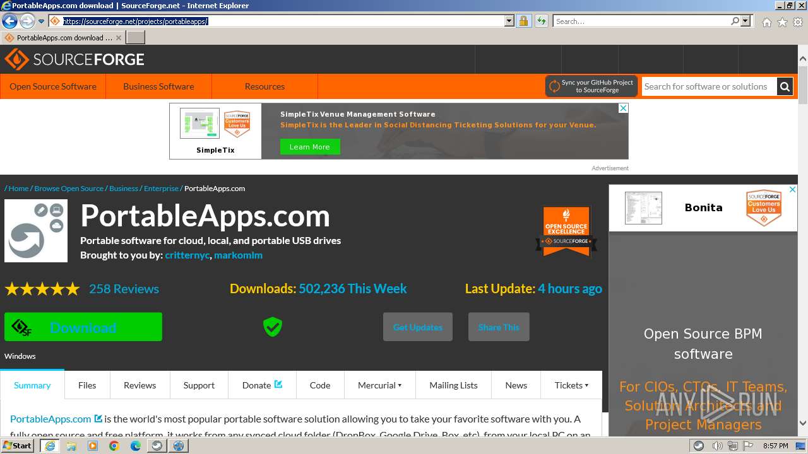Open PortableApps.com link in description
808x454 pixels.
click(x=50, y=419)
